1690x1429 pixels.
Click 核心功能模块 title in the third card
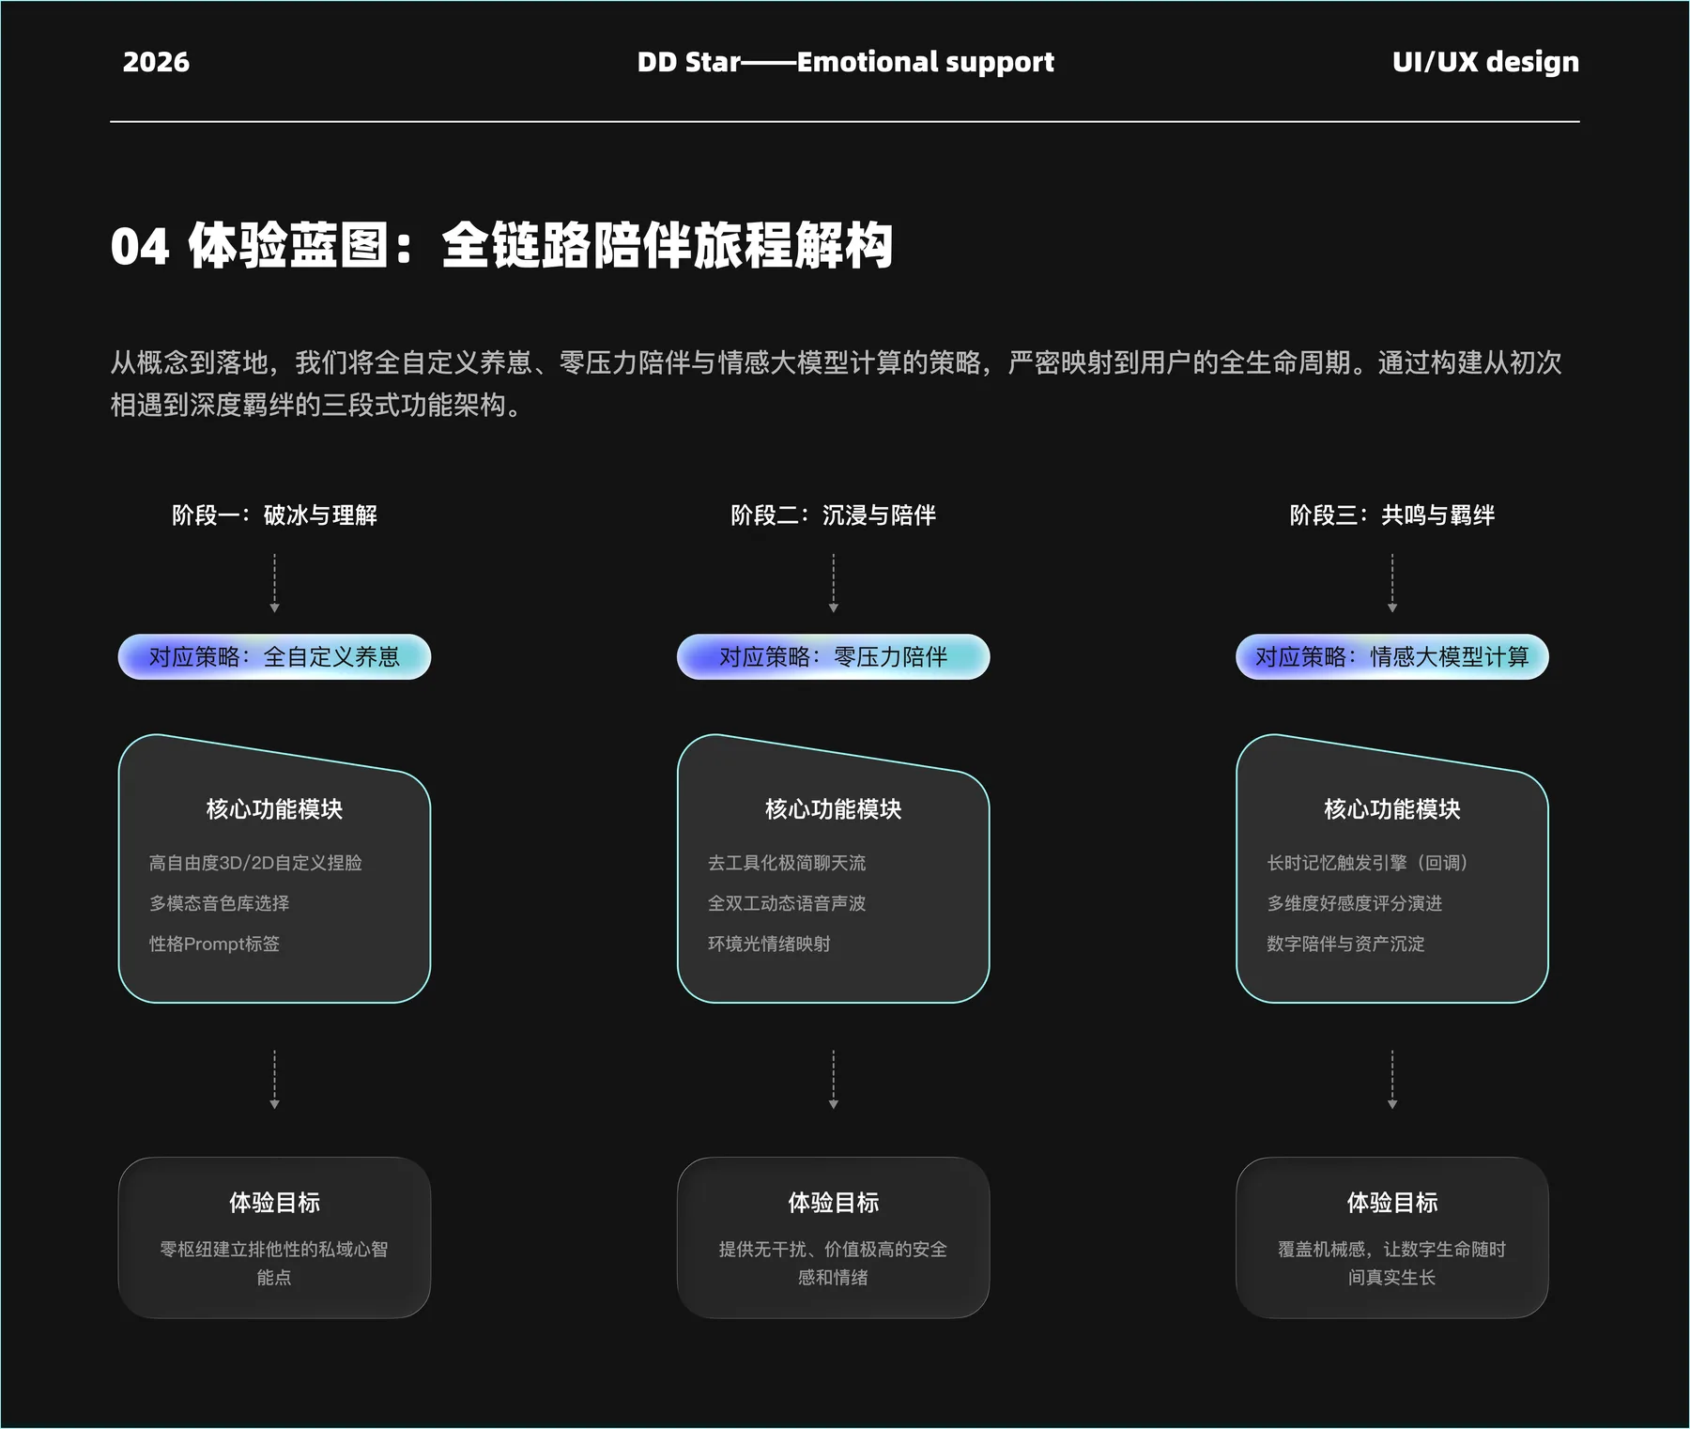click(1392, 809)
